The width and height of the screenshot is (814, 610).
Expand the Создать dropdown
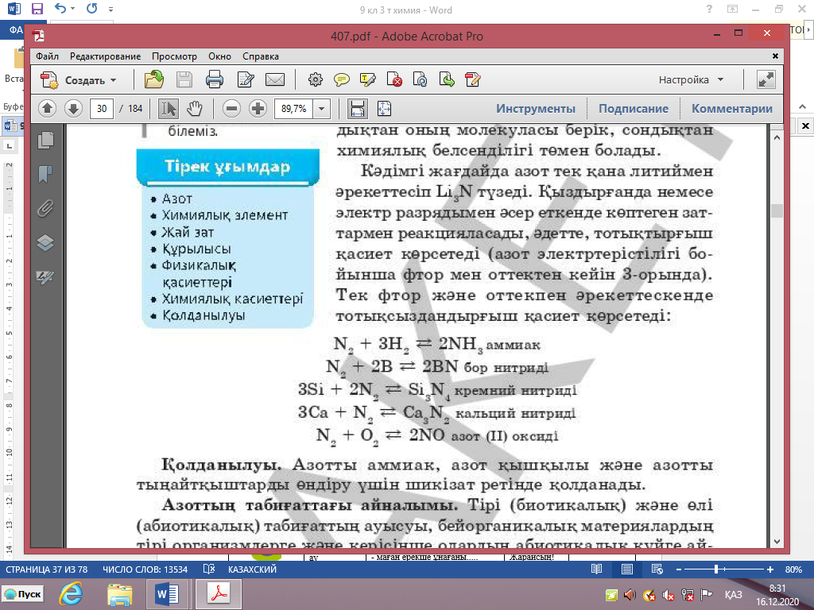tap(112, 80)
